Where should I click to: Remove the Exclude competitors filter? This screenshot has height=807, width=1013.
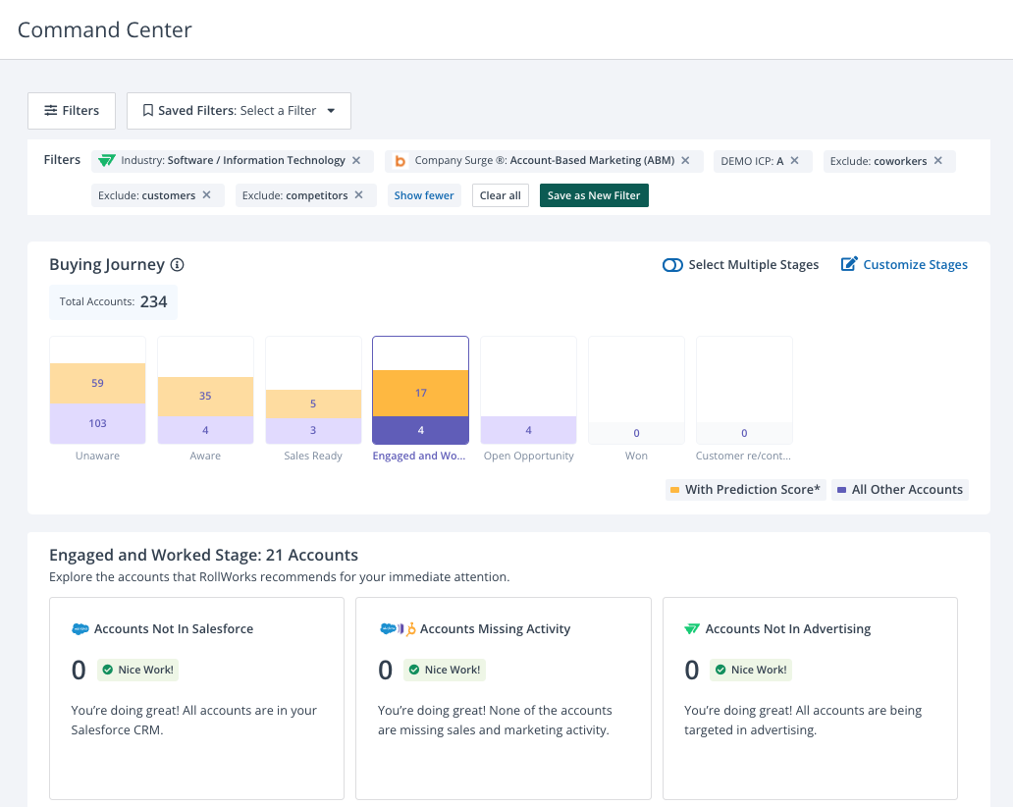click(x=359, y=195)
